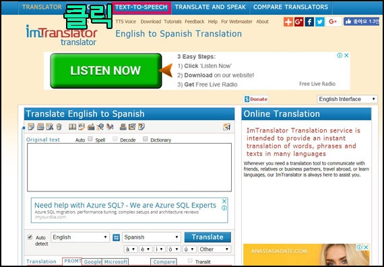Click the Facebook Like thumbs-up button
Screen dimensions: 384x267
361,22
